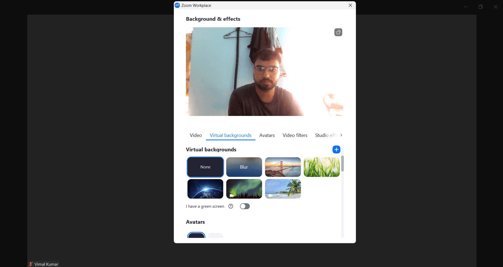This screenshot has height=267, width=503.
Task: Click the green screen help question icon
Action: click(x=231, y=206)
